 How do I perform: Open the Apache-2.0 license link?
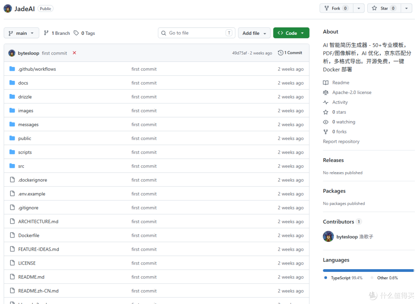click(x=351, y=92)
